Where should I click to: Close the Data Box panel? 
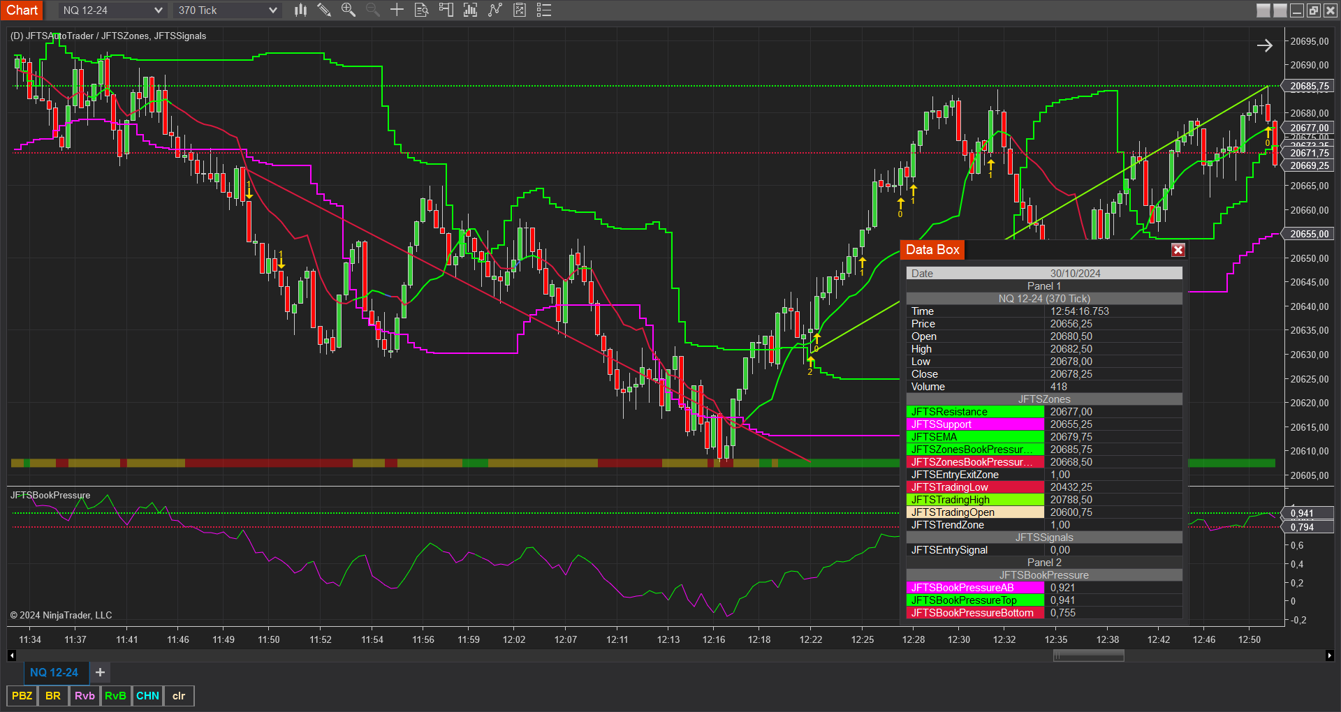(1178, 250)
